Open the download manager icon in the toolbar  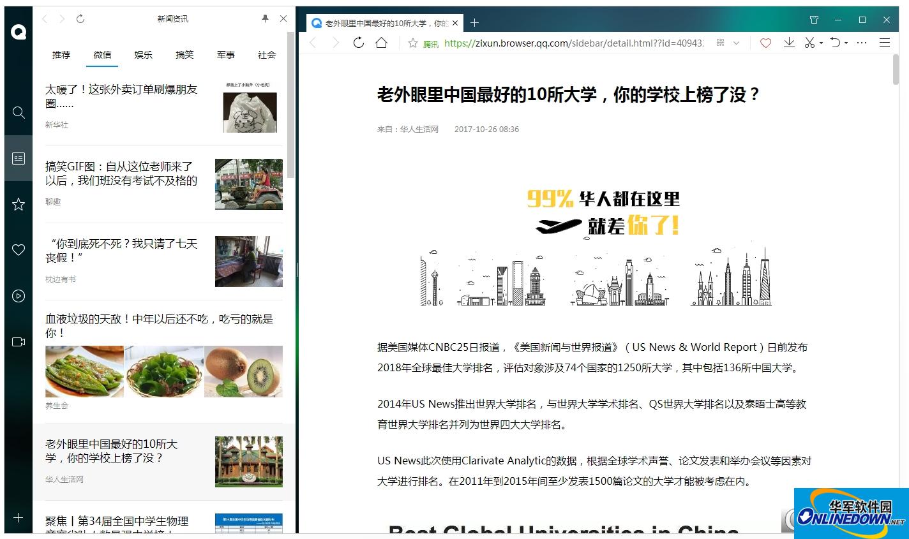pos(789,43)
